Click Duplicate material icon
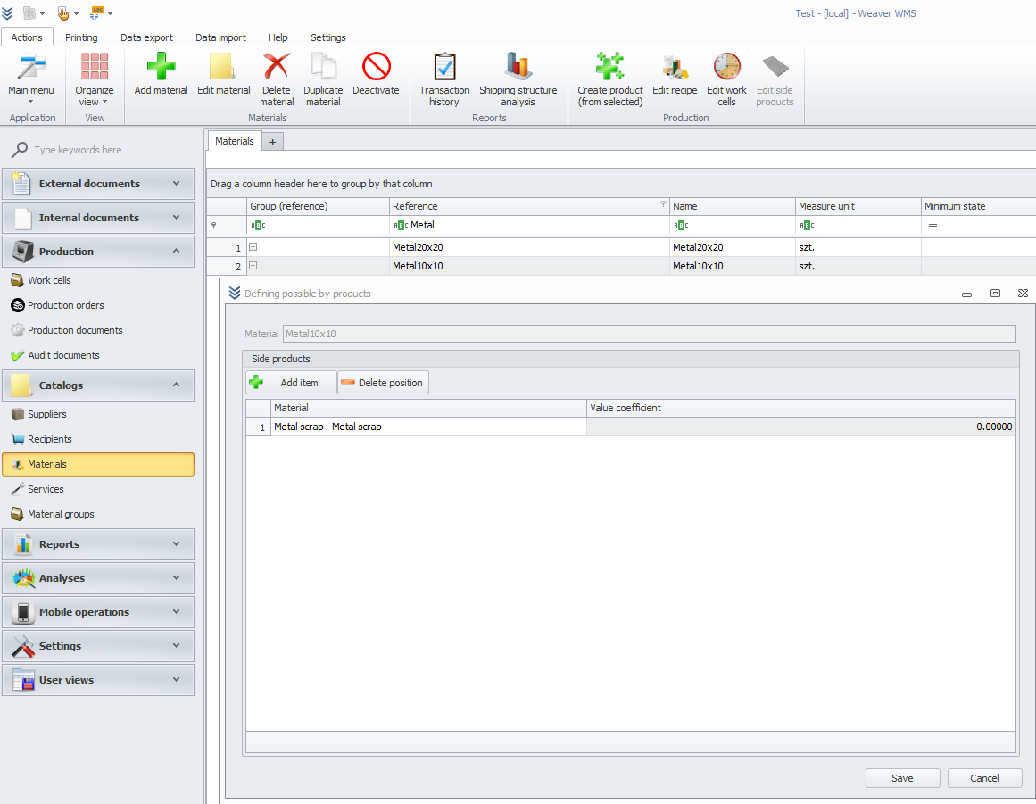The image size is (1036, 804). pyautogui.click(x=323, y=67)
